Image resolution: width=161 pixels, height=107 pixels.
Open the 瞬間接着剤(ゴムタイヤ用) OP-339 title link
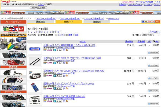pos(69,45)
